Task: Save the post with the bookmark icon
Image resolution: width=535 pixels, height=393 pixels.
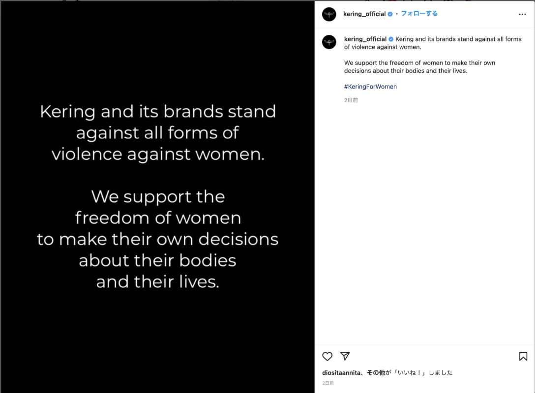Action: tap(523, 357)
